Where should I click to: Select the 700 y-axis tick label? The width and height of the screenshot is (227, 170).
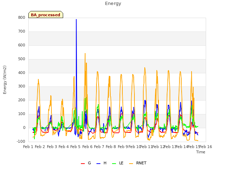(22, 32)
